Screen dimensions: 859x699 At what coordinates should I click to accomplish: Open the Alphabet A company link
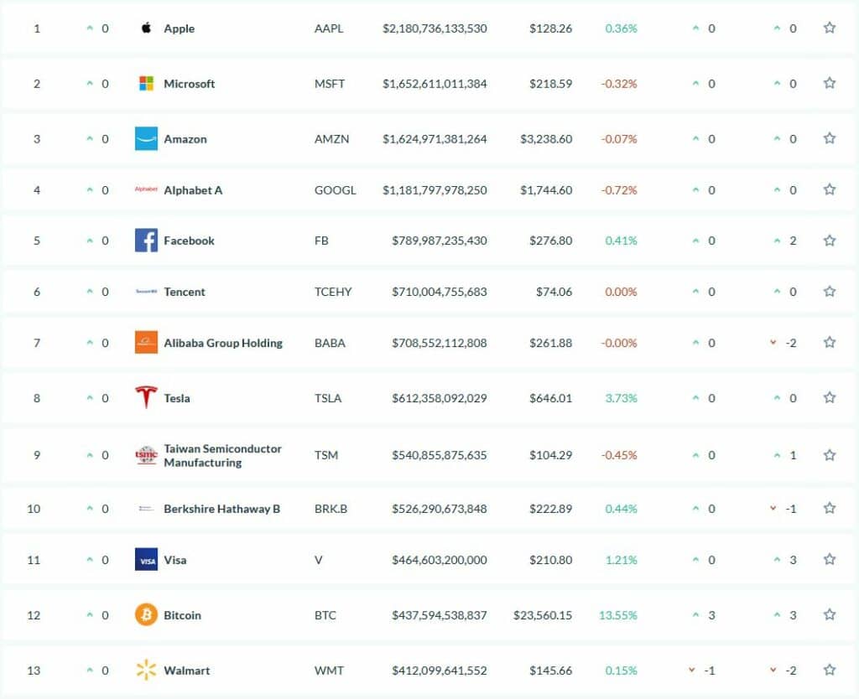(x=193, y=190)
